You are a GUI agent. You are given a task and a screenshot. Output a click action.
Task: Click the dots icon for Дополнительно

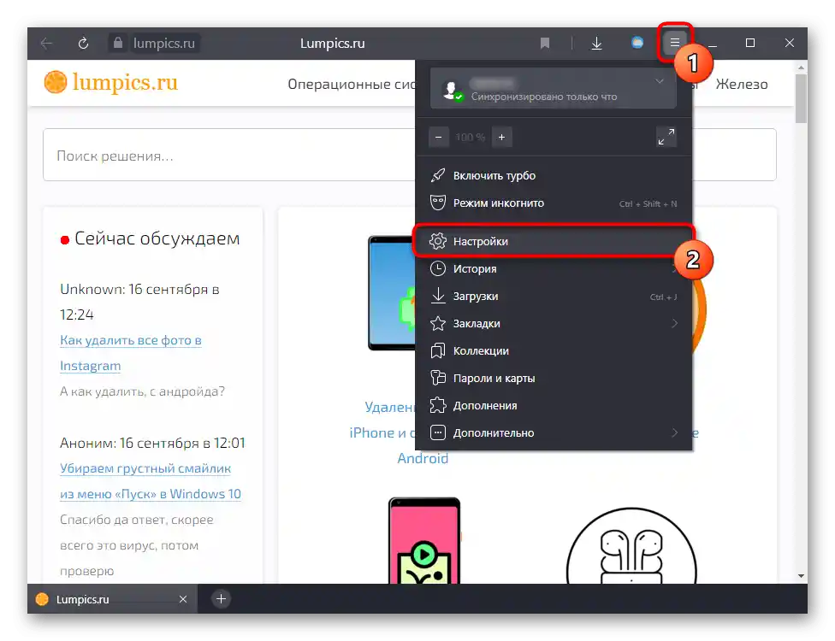click(x=438, y=432)
